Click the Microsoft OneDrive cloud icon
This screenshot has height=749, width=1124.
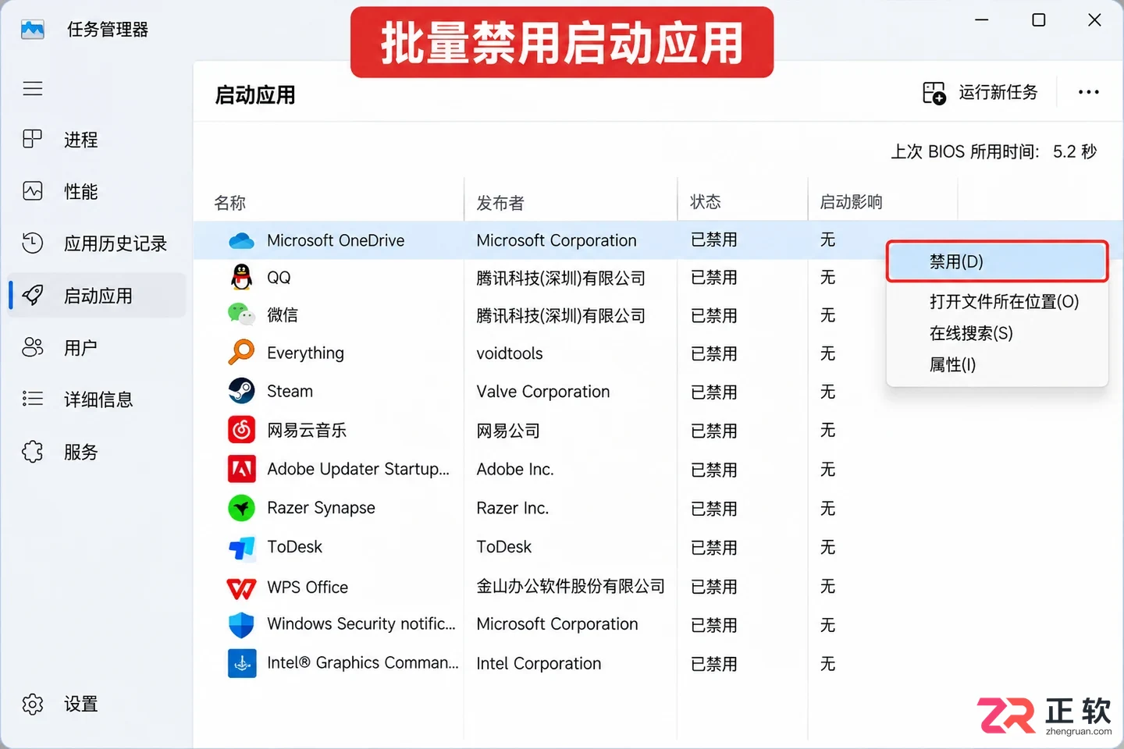242,240
